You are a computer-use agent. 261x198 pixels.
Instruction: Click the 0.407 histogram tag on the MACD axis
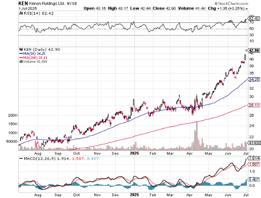[x=254, y=179]
